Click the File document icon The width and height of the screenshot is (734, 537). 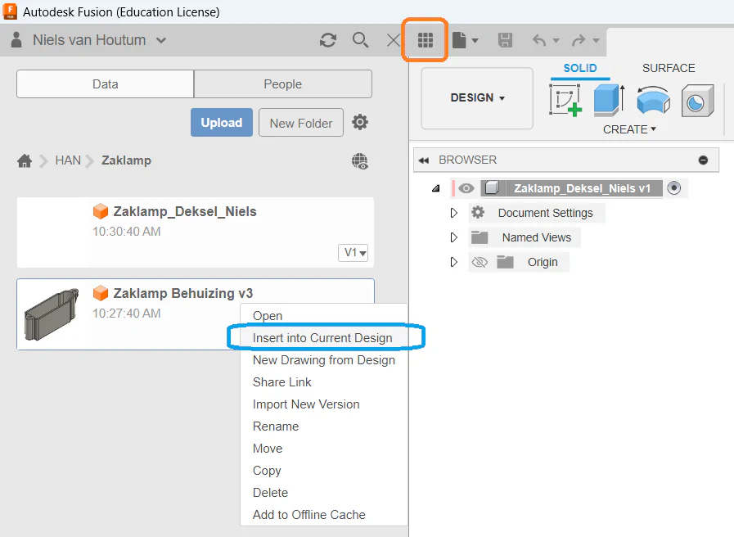pyautogui.click(x=459, y=40)
